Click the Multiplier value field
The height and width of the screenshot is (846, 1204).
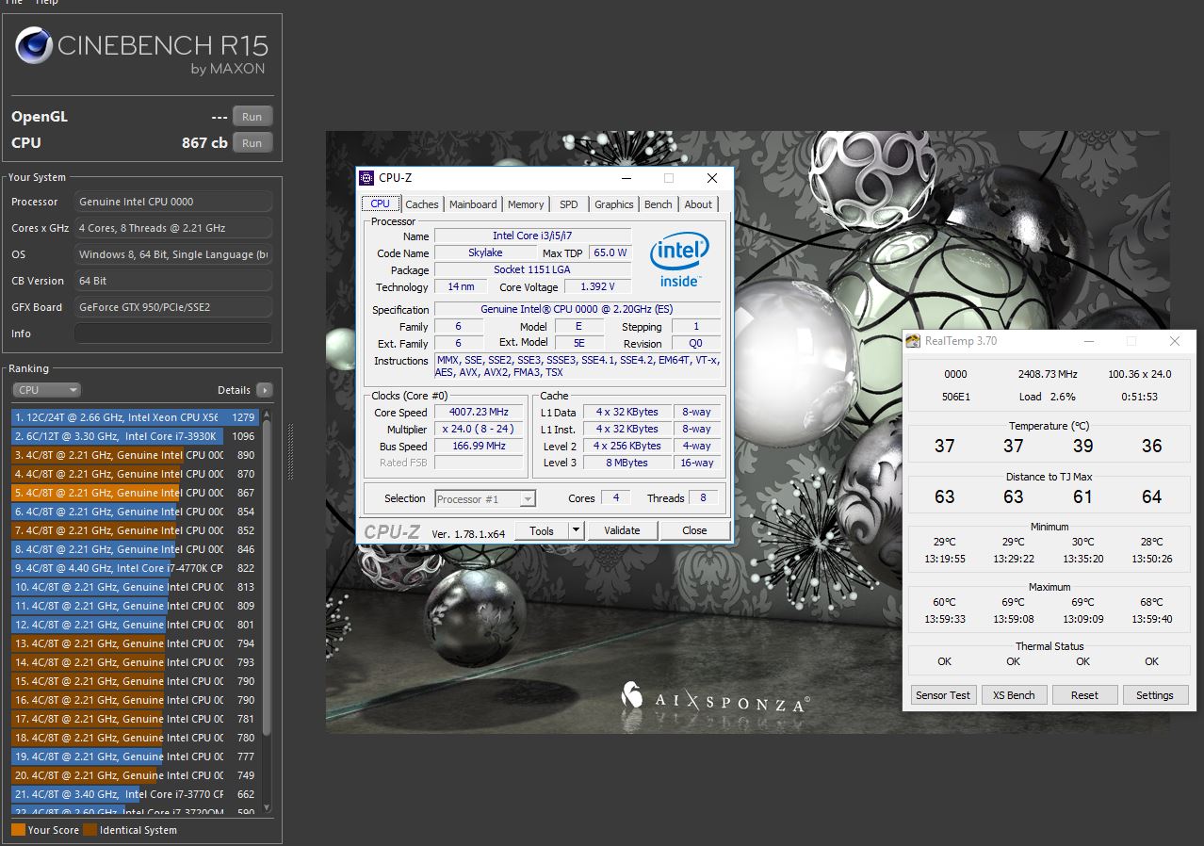(479, 430)
